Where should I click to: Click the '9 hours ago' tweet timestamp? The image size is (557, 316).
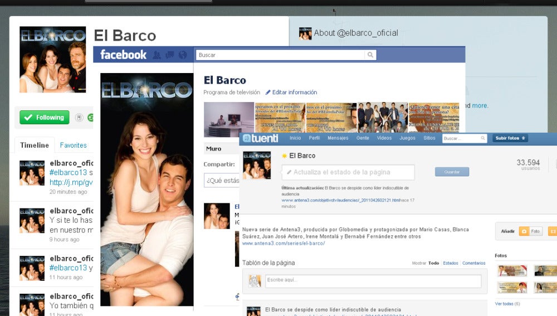pos(64,240)
